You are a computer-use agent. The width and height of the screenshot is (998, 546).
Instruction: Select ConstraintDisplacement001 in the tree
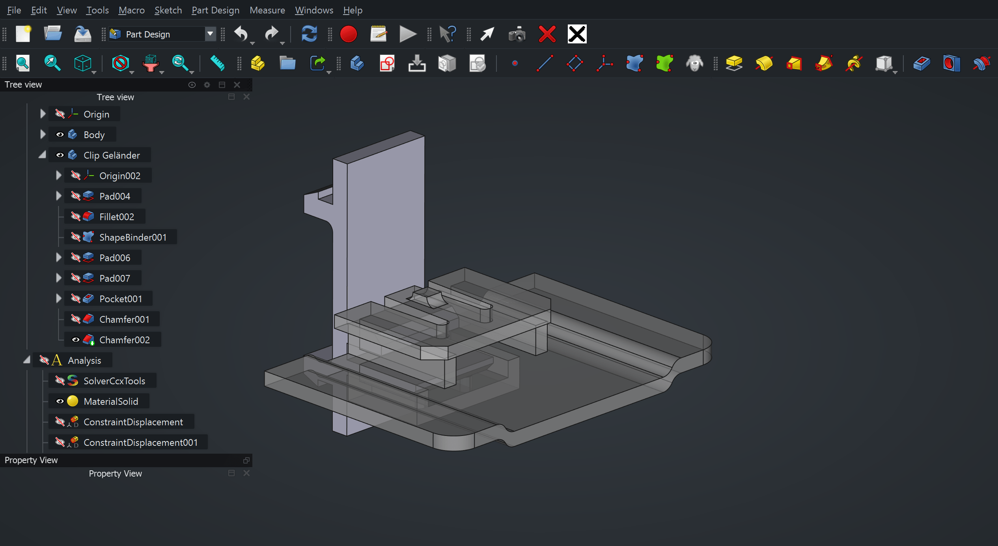pos(140,442)
